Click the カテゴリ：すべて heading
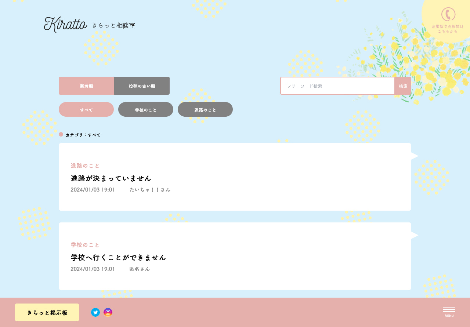The width and height of the screenshot is (470, 327). [83, 135]
